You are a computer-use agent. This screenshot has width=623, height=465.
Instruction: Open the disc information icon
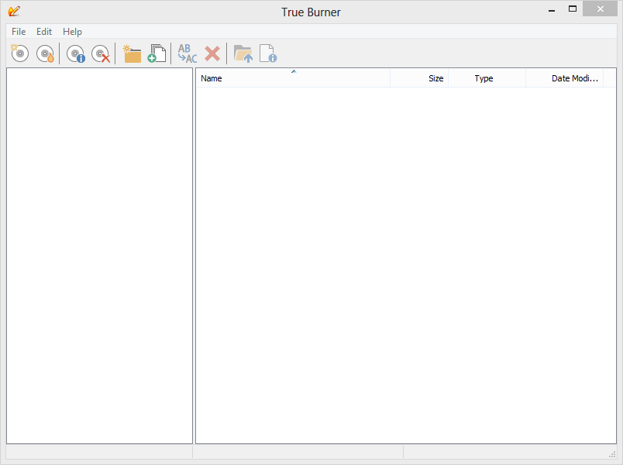coord(75,53)
